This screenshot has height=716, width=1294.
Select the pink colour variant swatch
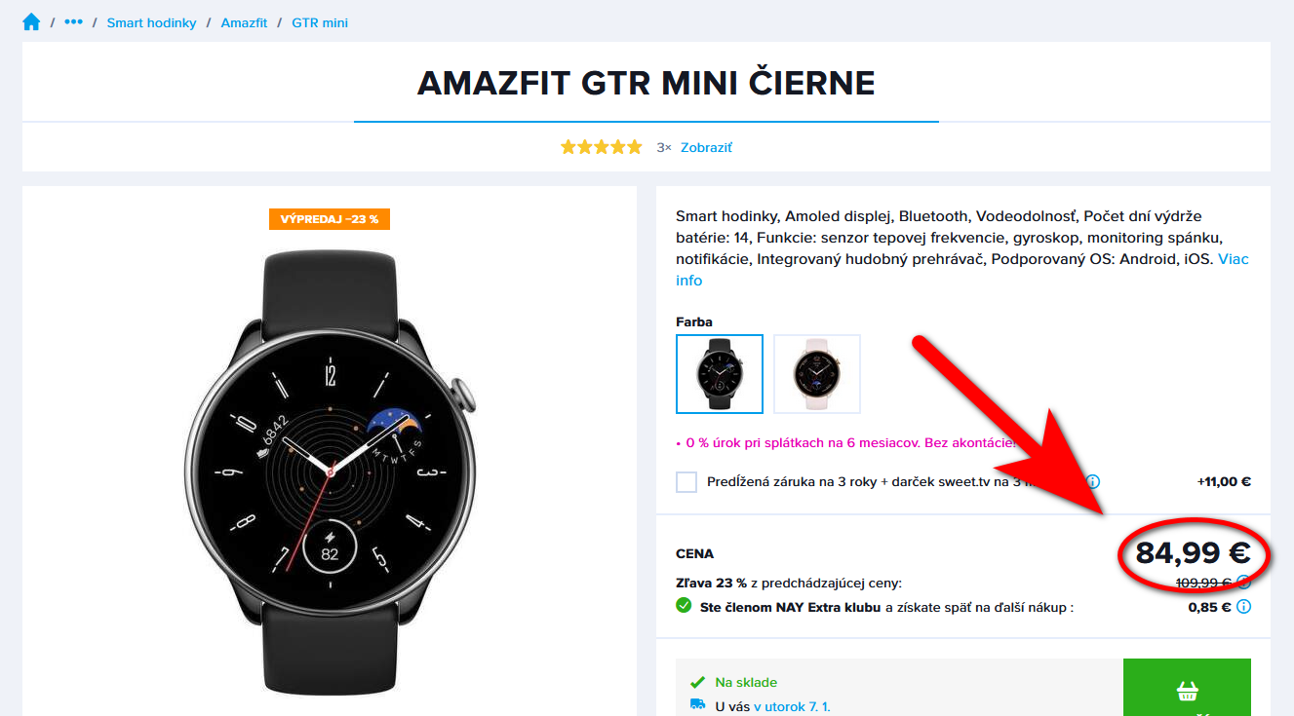[x=817, y=374]
